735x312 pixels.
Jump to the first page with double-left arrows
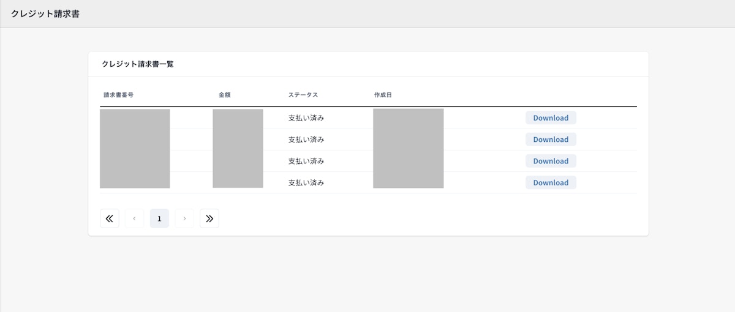110,218
